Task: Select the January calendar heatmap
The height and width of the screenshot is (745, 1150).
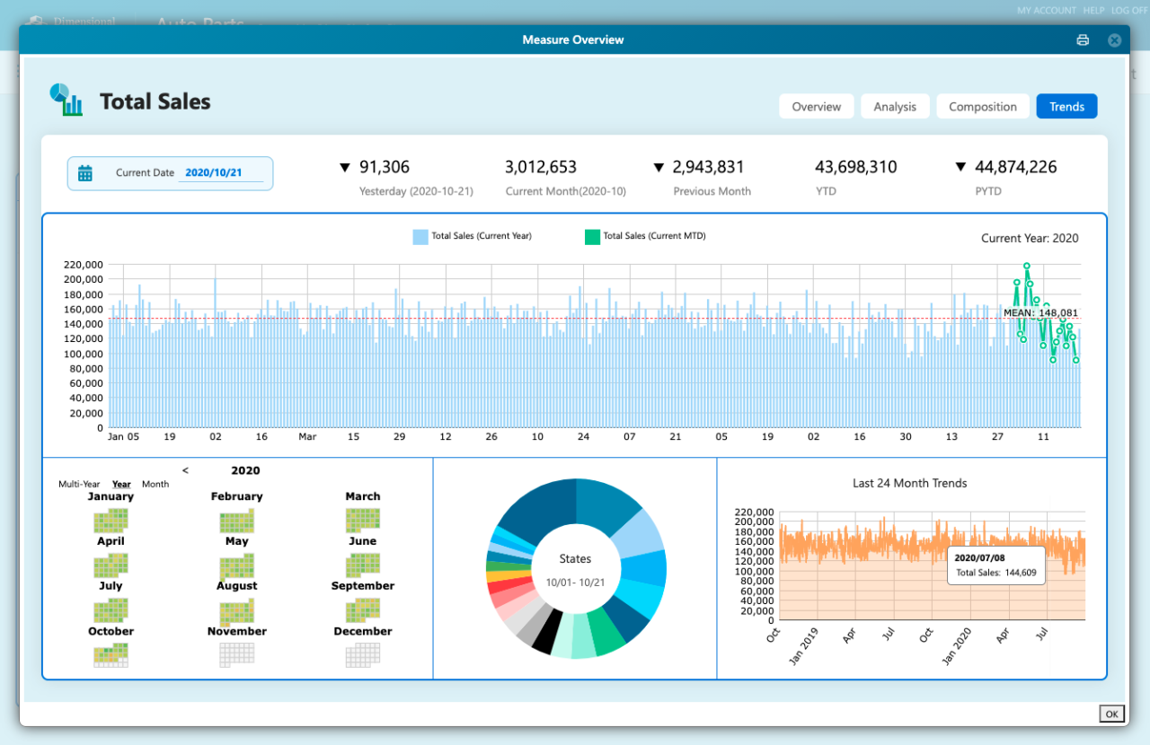Action: coord(111,519)
